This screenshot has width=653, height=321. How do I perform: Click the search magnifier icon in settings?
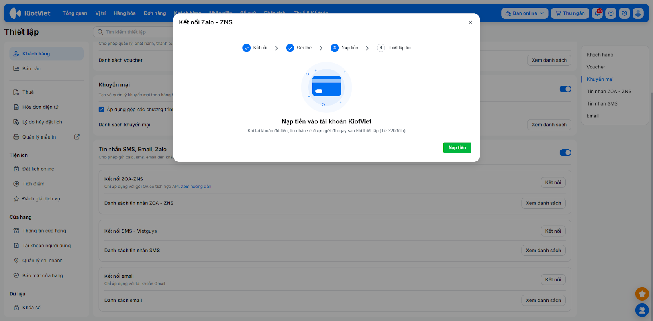coord(100,32)
